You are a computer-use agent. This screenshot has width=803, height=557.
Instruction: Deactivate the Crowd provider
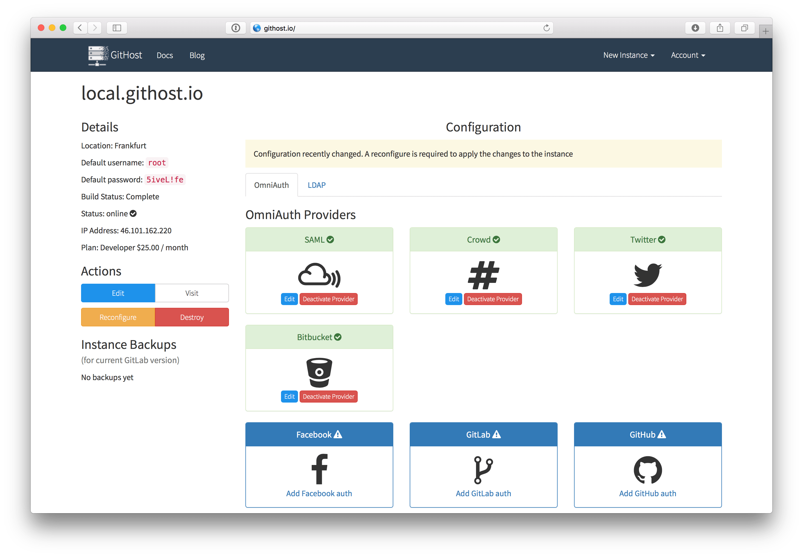[492, 299]
